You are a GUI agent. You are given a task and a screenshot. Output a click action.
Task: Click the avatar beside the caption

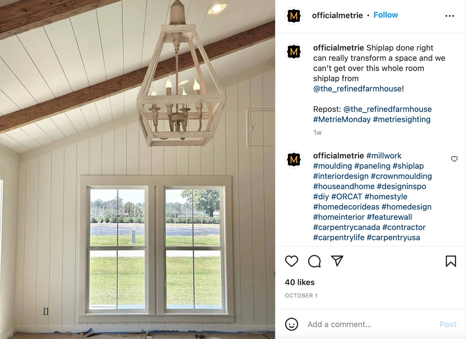(294, 52)
